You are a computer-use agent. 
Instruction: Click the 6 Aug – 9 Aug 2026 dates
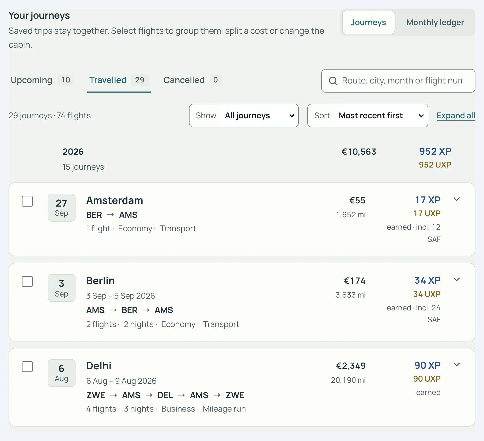pyautogui.click(x=121, y=381)
